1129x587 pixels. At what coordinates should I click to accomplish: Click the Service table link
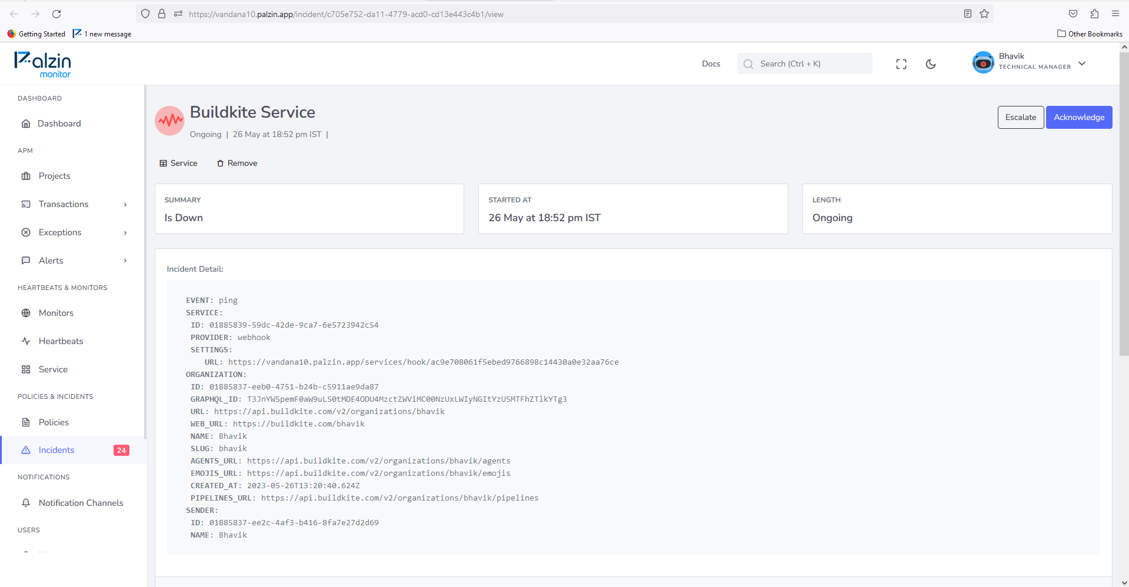pyautogui.click(x=178, y=163)
